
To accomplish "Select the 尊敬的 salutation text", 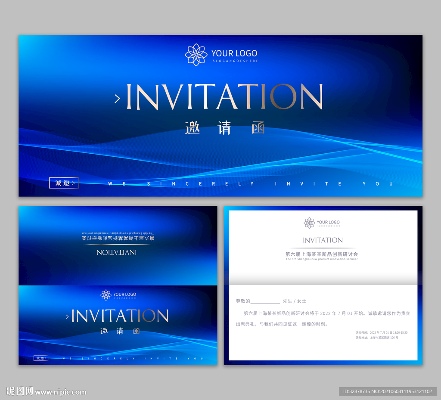I will 243,301.
